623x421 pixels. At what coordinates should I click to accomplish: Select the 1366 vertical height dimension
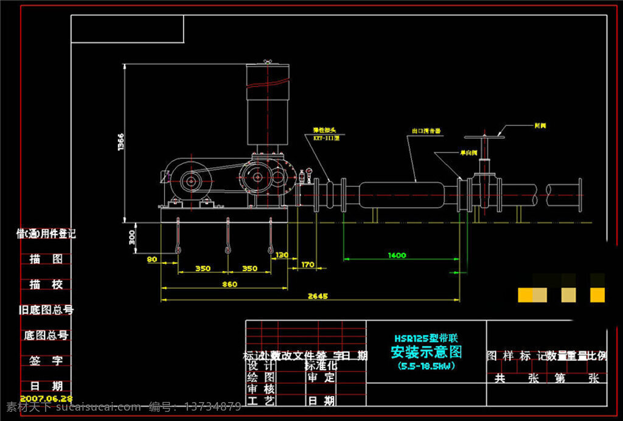click(121, 142)
